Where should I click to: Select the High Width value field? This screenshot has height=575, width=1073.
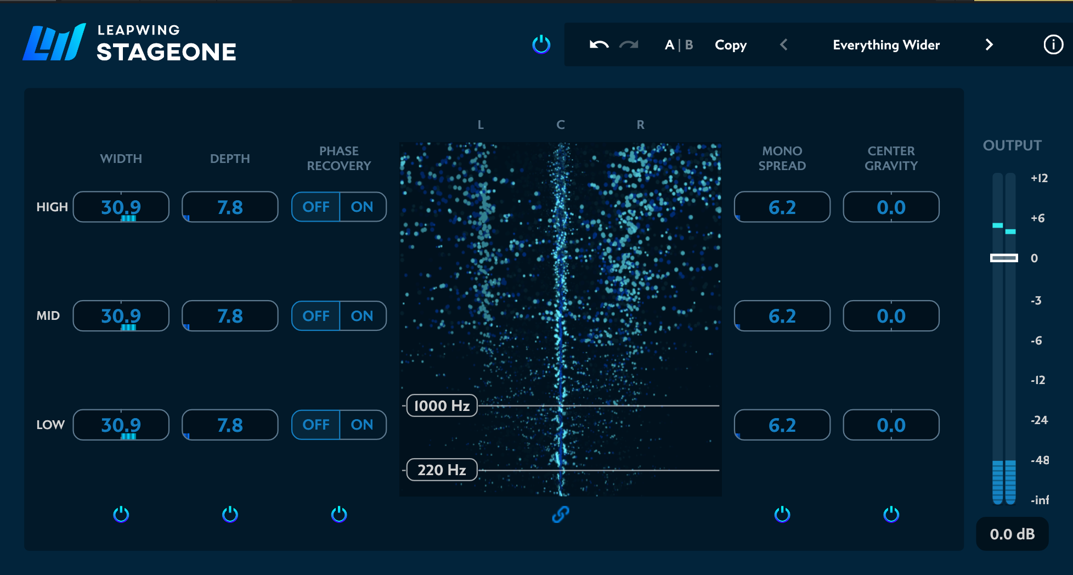121,207
